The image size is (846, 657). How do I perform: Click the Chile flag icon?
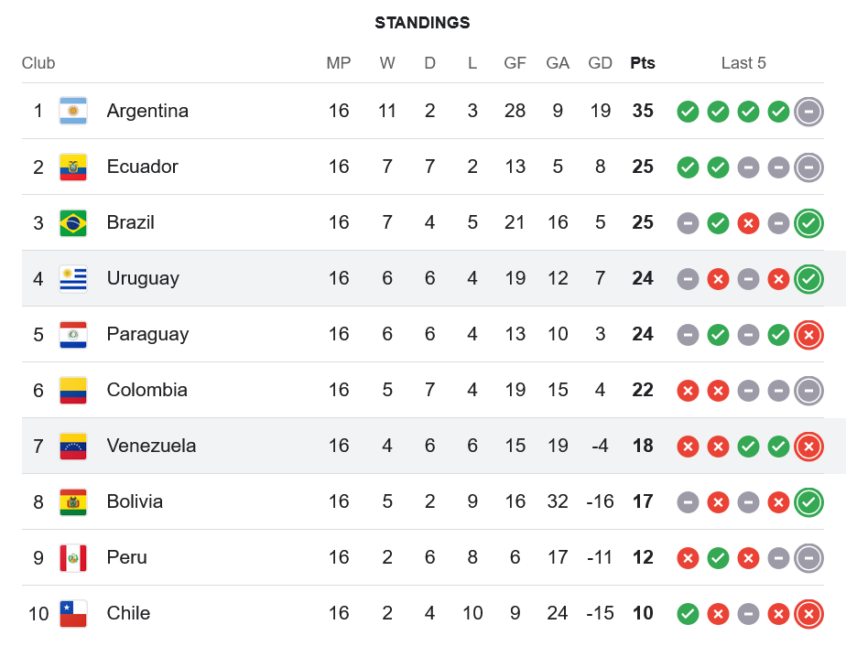[73, 613]
